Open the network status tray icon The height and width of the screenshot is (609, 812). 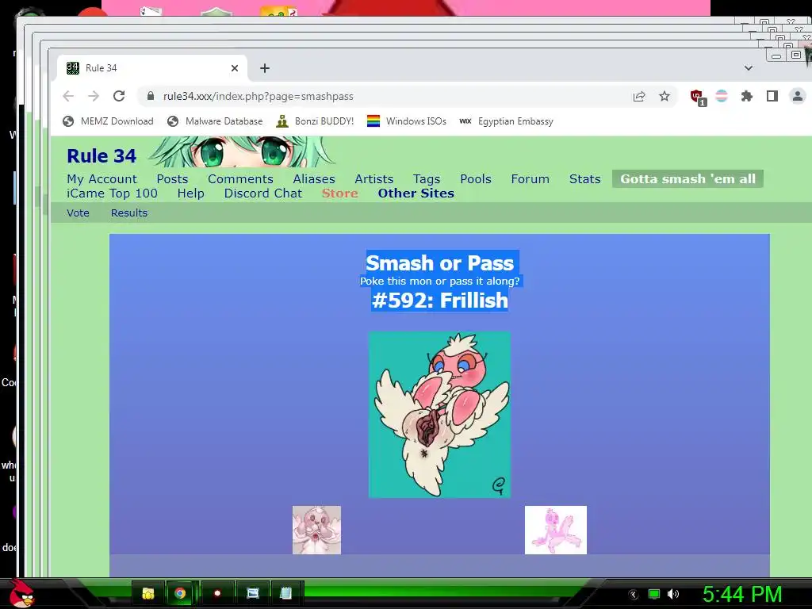pos(654,594)
